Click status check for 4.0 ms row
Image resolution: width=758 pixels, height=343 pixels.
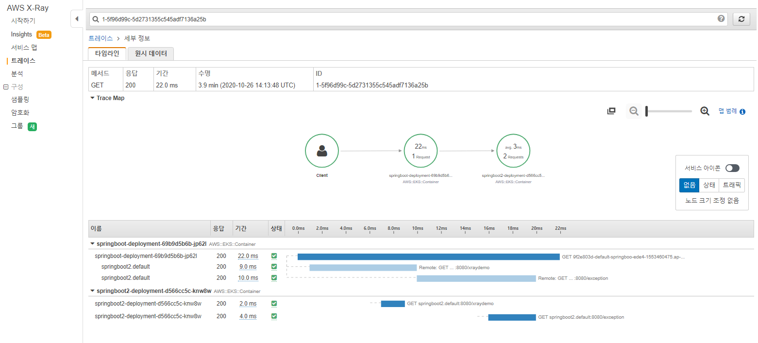point(274,316)
